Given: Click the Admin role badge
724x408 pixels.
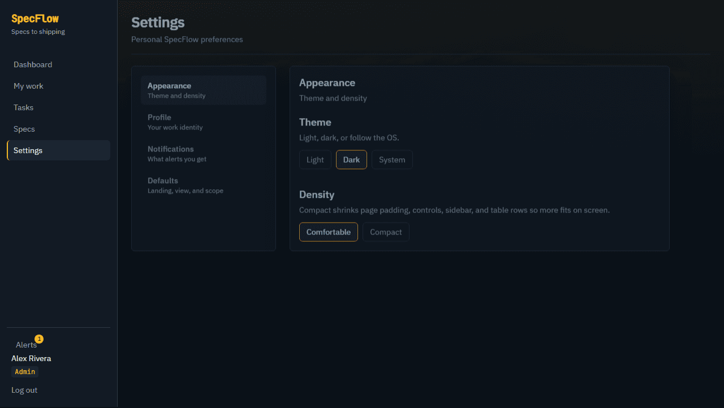Looking at the screenshot, I should tap(25, 372).
